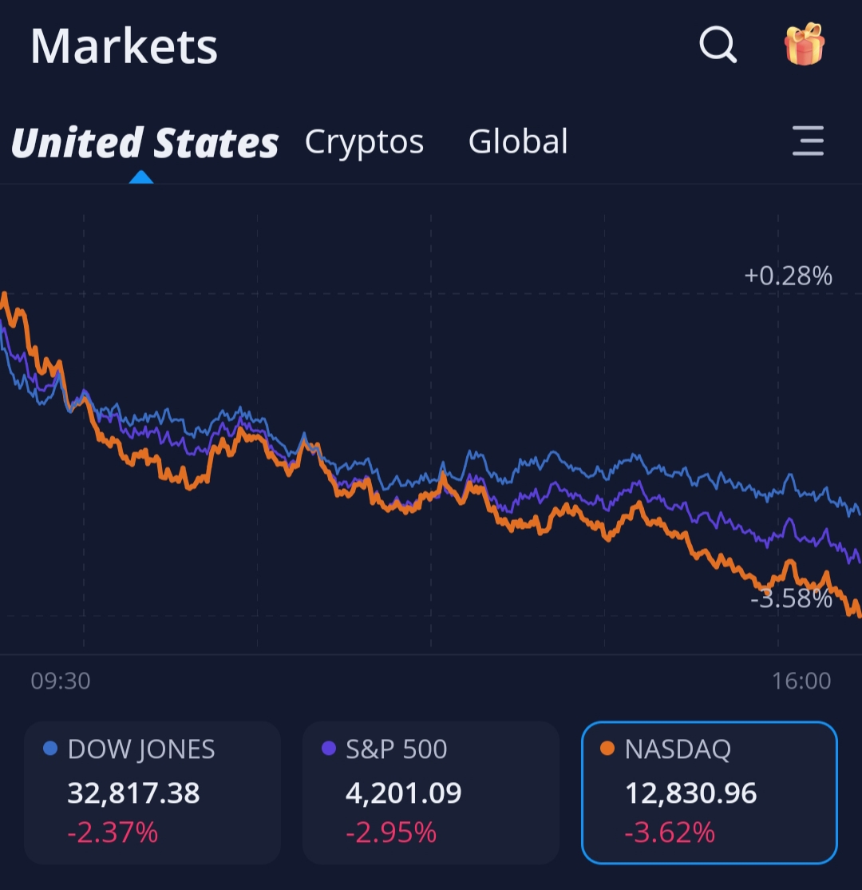
Task: Click the orange NASDAQ legend dot
Action: point(607,749)
